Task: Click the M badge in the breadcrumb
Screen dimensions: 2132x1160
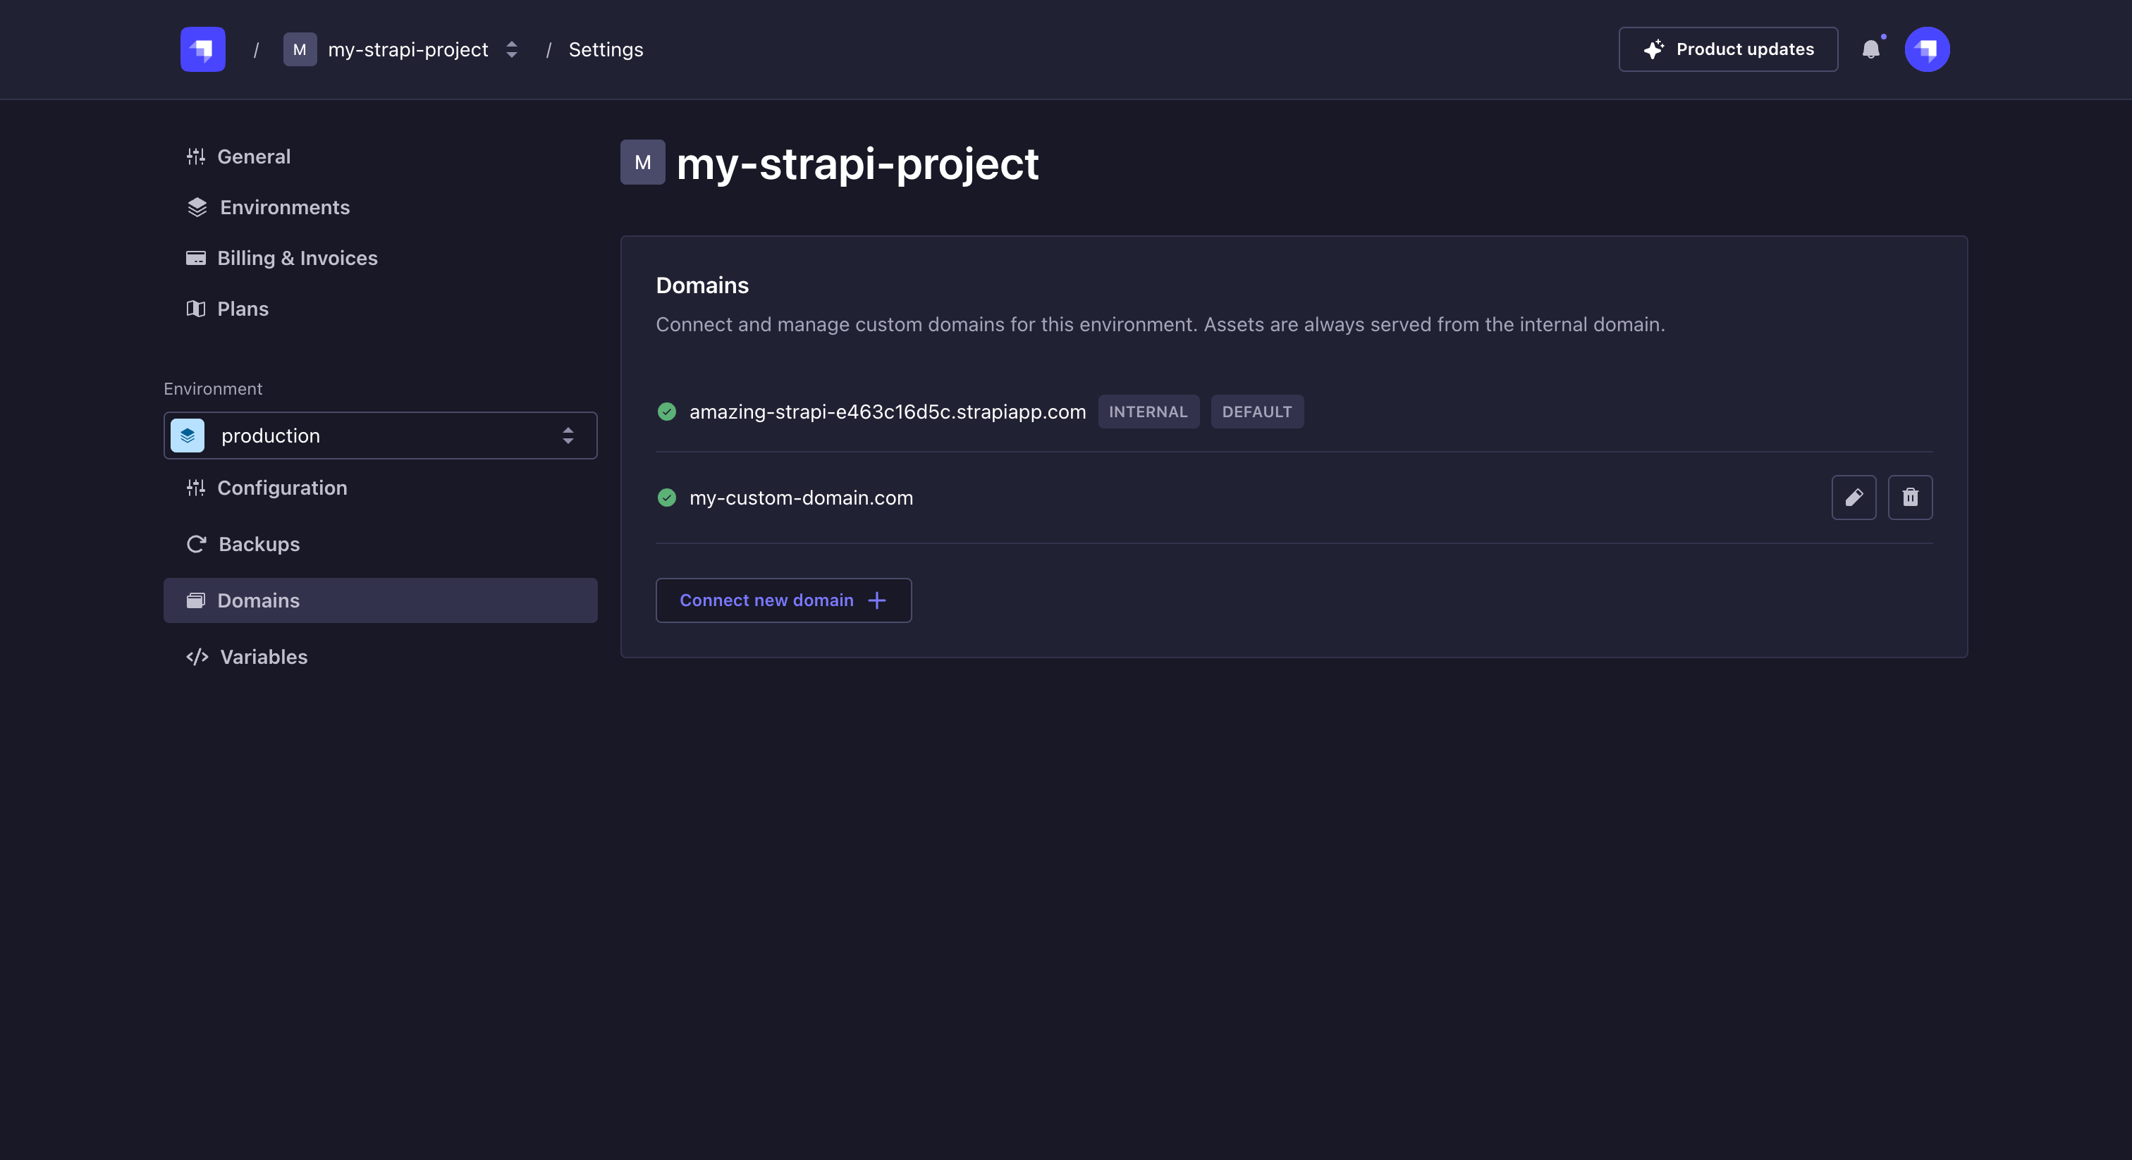Action: (300, 49)
